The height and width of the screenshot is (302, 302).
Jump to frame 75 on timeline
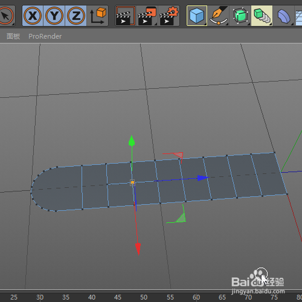[x=274, y=297]
